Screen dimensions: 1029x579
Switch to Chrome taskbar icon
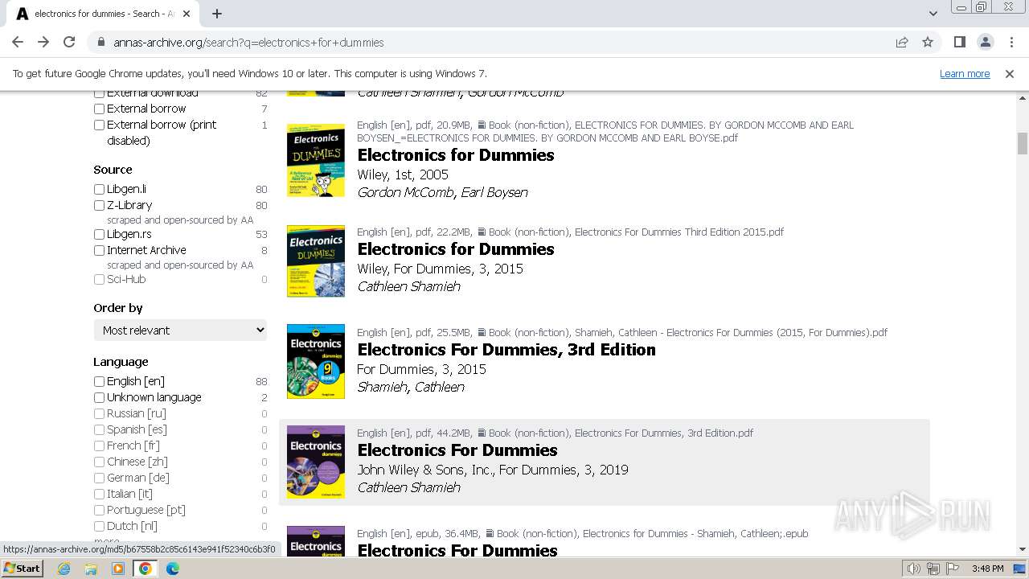146,569
